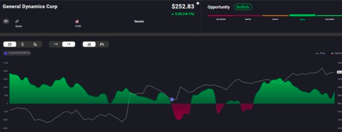Click the $252.83 price value

click(183, 7)
